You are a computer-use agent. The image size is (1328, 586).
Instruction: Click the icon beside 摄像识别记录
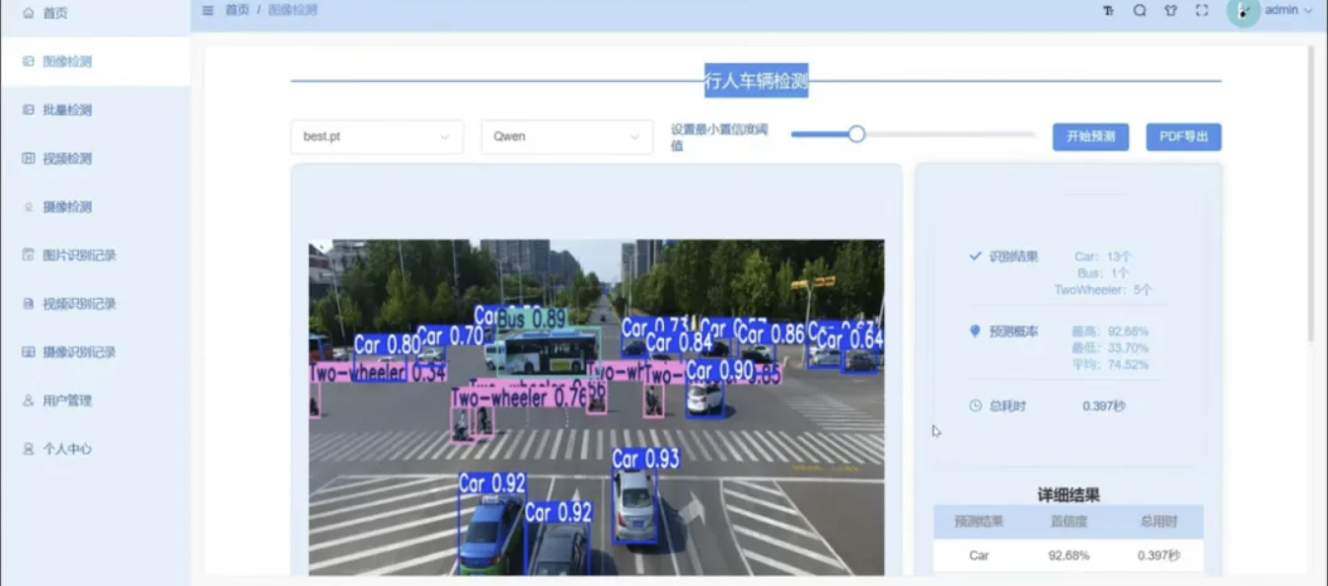click(28, 351)
